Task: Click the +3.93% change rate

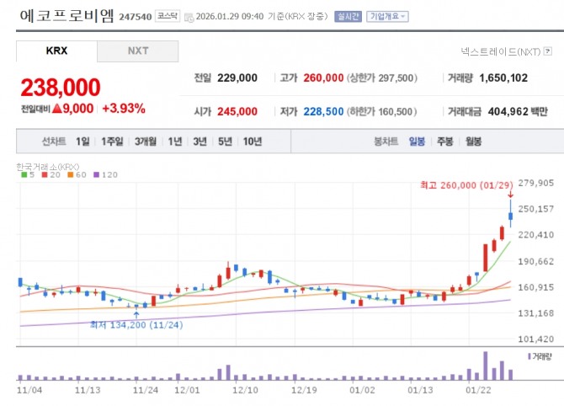Action: tap(124, 109)
